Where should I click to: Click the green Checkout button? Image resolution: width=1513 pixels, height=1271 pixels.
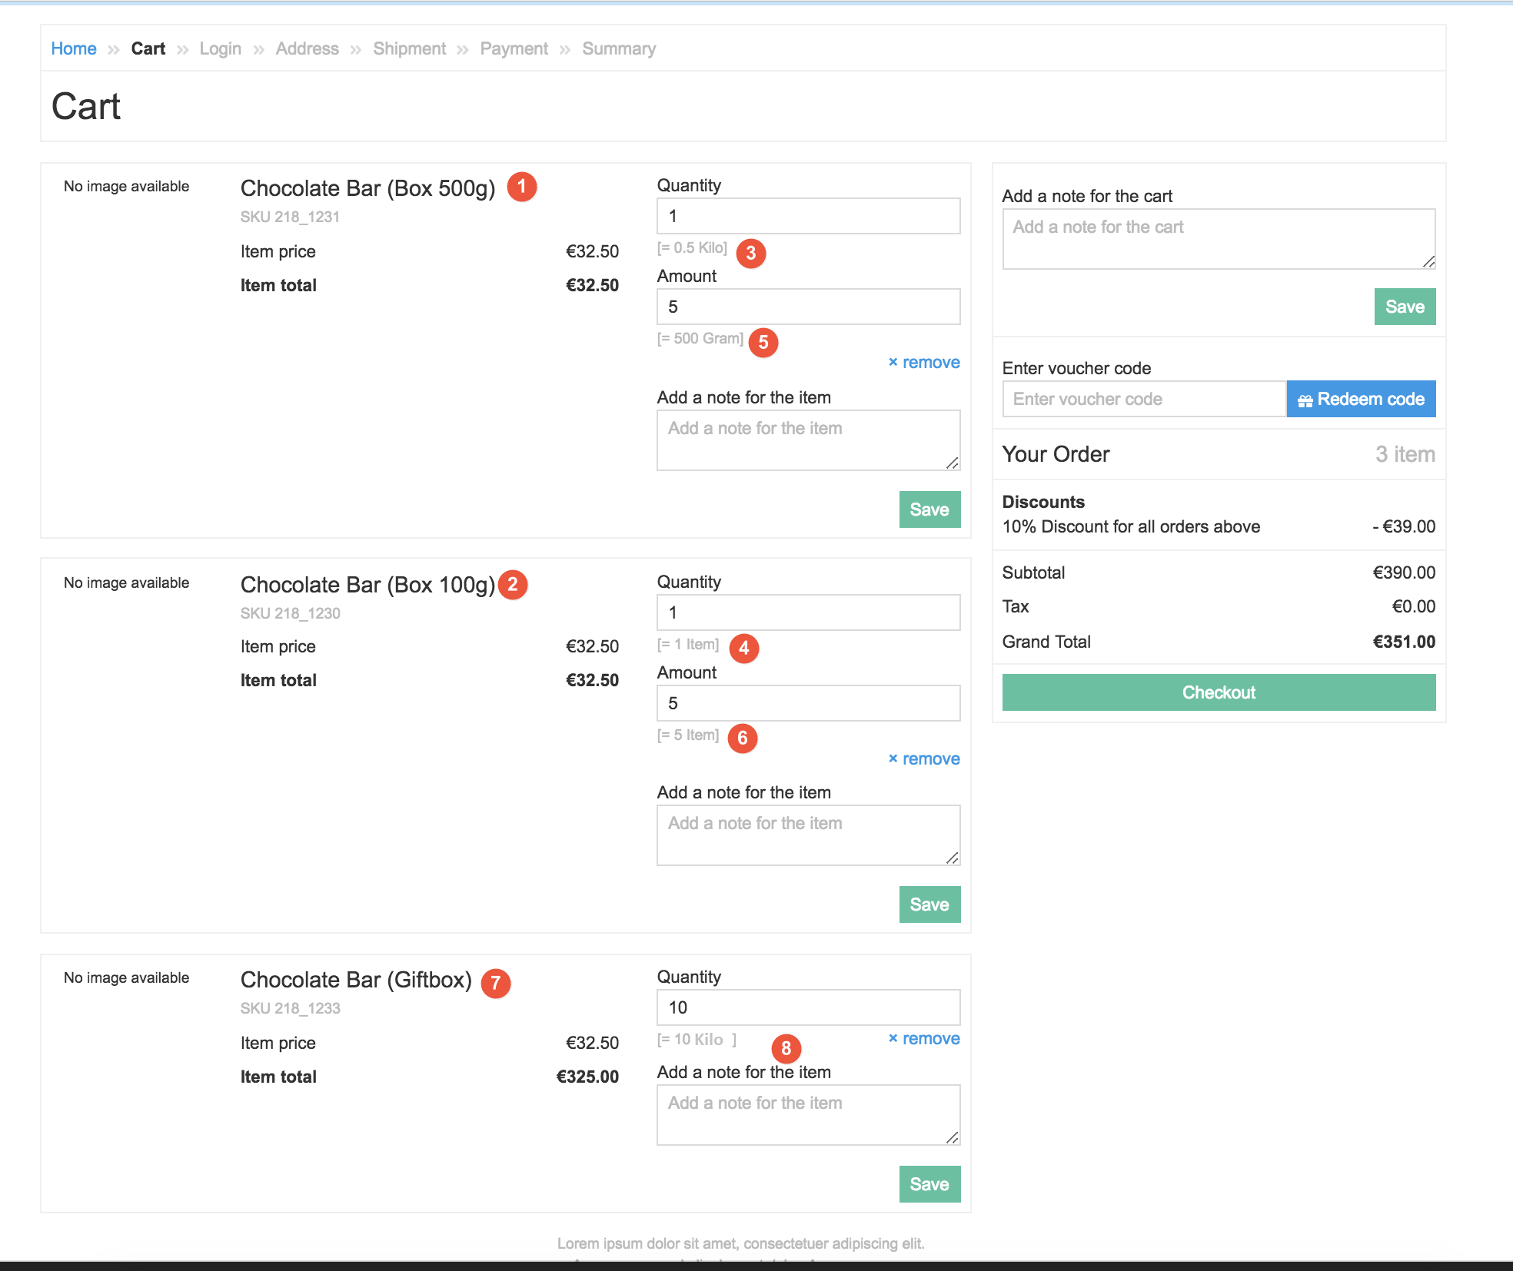click(x=1218, y=692)
